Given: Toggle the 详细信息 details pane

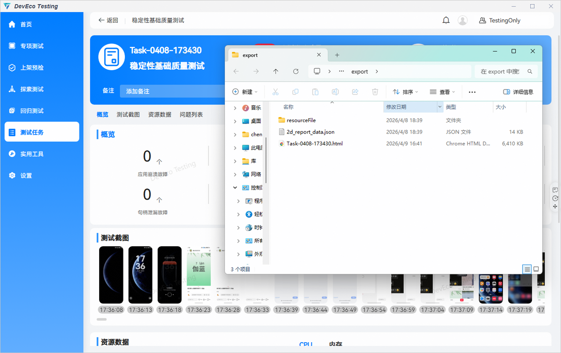Looking at the screenshot, I should pos(518,92).
